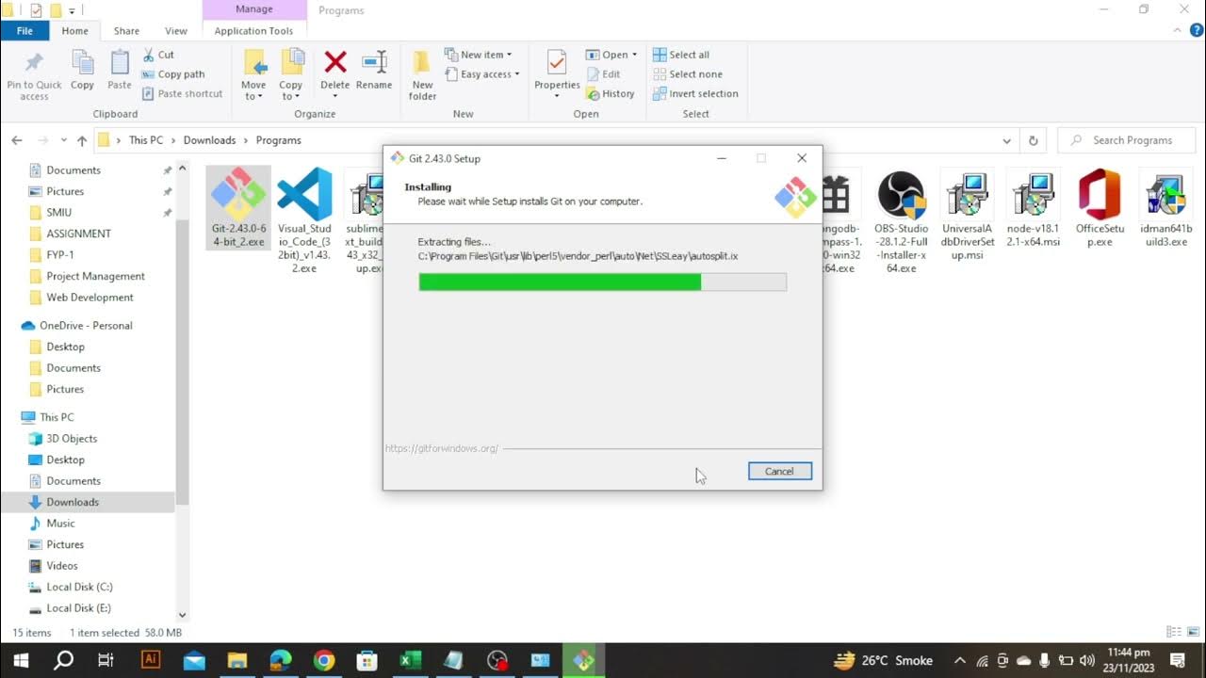Click the History command in ribbon

(611, 93)
